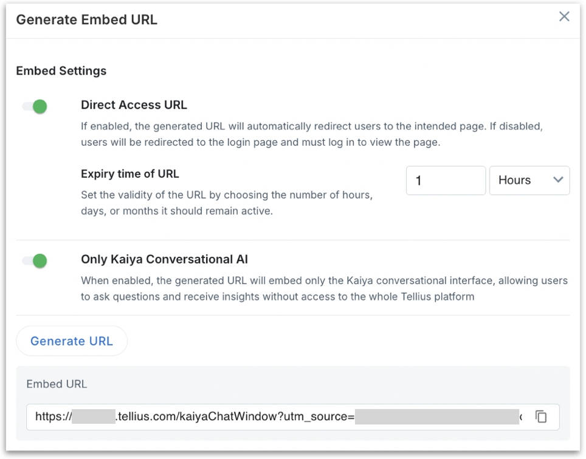Click the URL validity description text

click(x=226, y=203)
